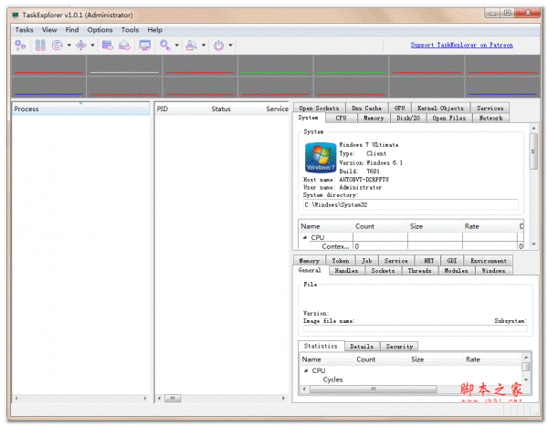
Task: Select the CPU tab in system panel
Action: (x=341, y=118)
